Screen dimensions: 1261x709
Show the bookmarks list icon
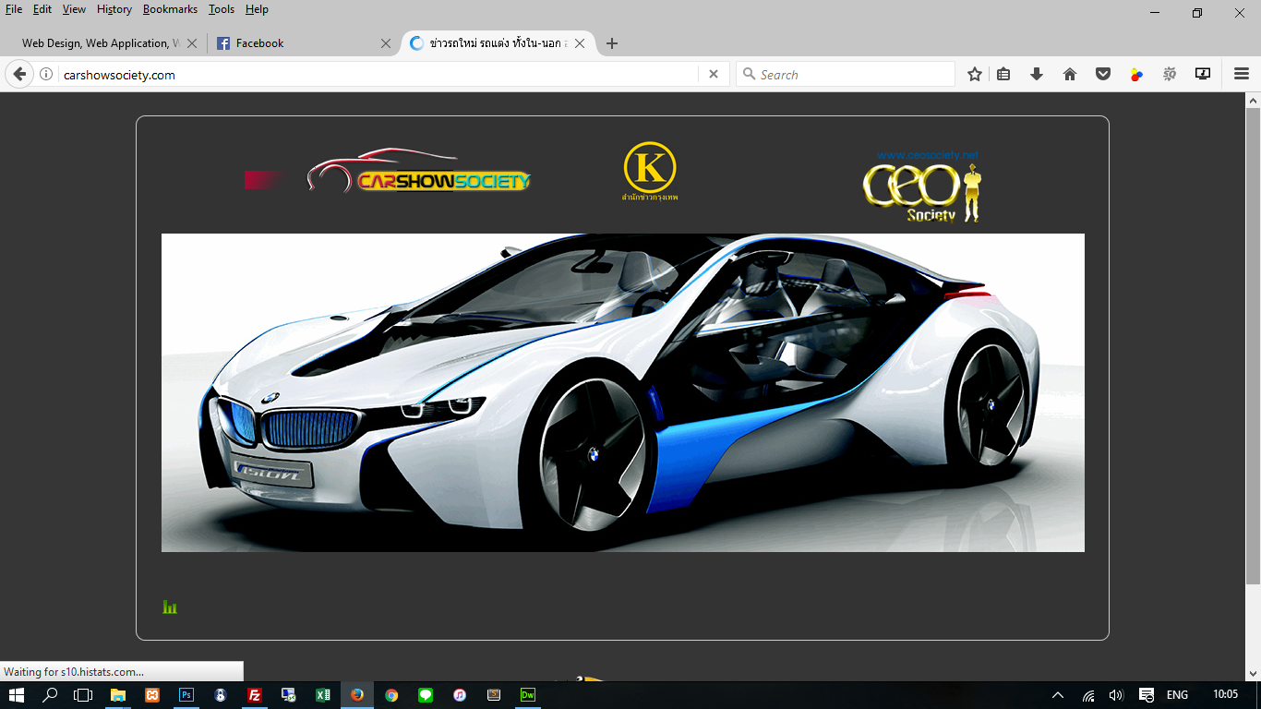pyautogui.click(x=1003, y=75)
